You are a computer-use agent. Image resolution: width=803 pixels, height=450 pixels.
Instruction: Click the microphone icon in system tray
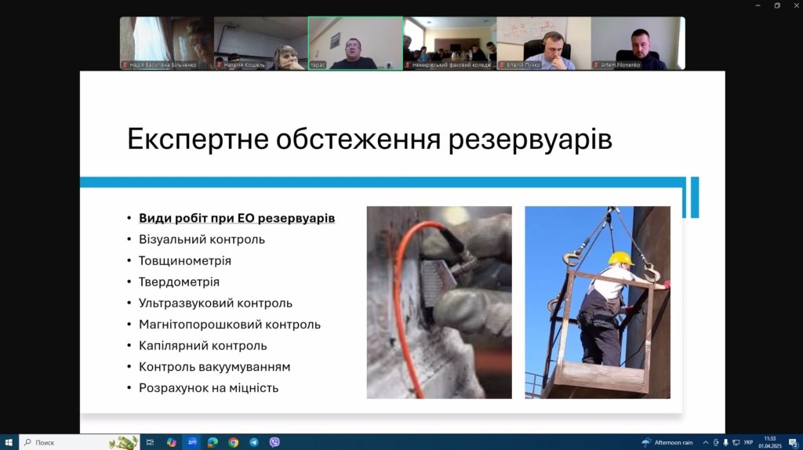725,442
